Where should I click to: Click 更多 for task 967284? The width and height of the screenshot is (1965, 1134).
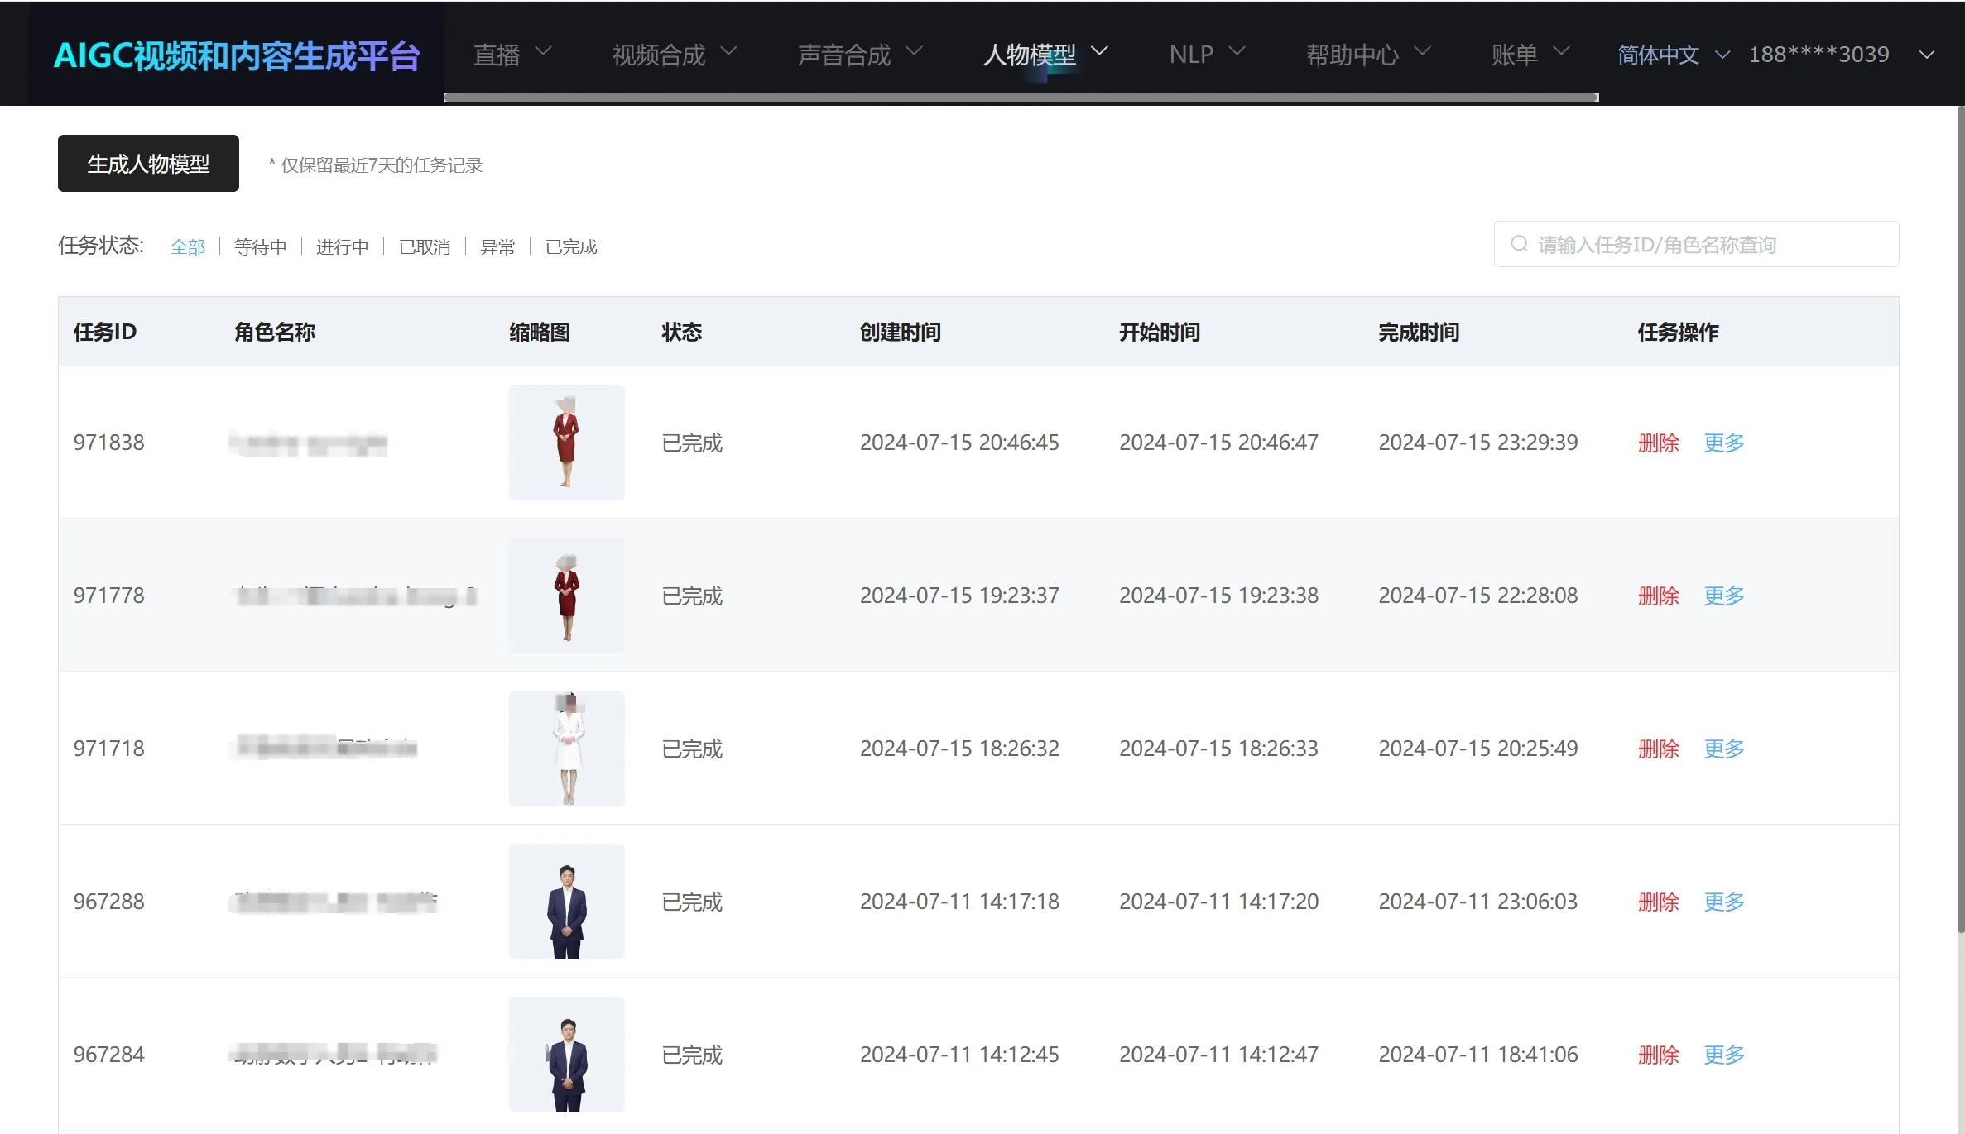(x=1723, y=1055)
